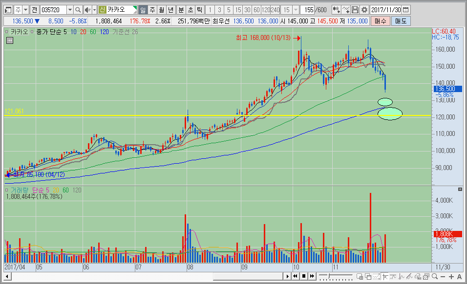The height and width of the screenshot is (284, 467).
Task: Toggle the 전 button beside stock code
Action: tap(35, 10)
